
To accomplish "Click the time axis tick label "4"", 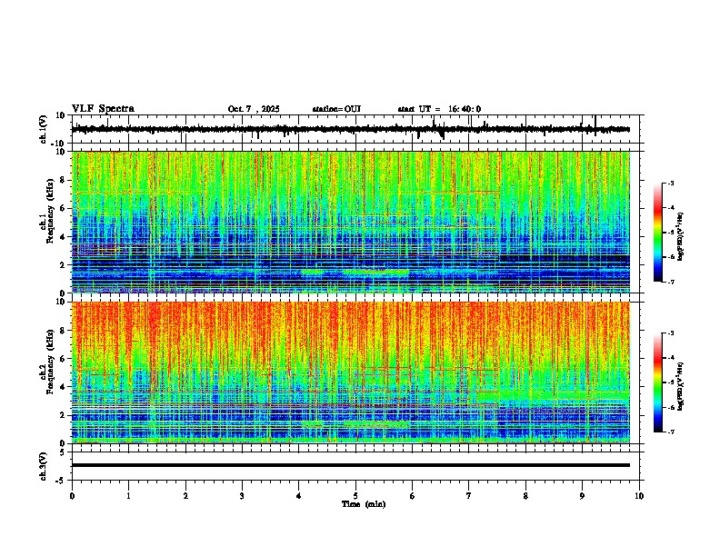I will click(x=299, y=496).
